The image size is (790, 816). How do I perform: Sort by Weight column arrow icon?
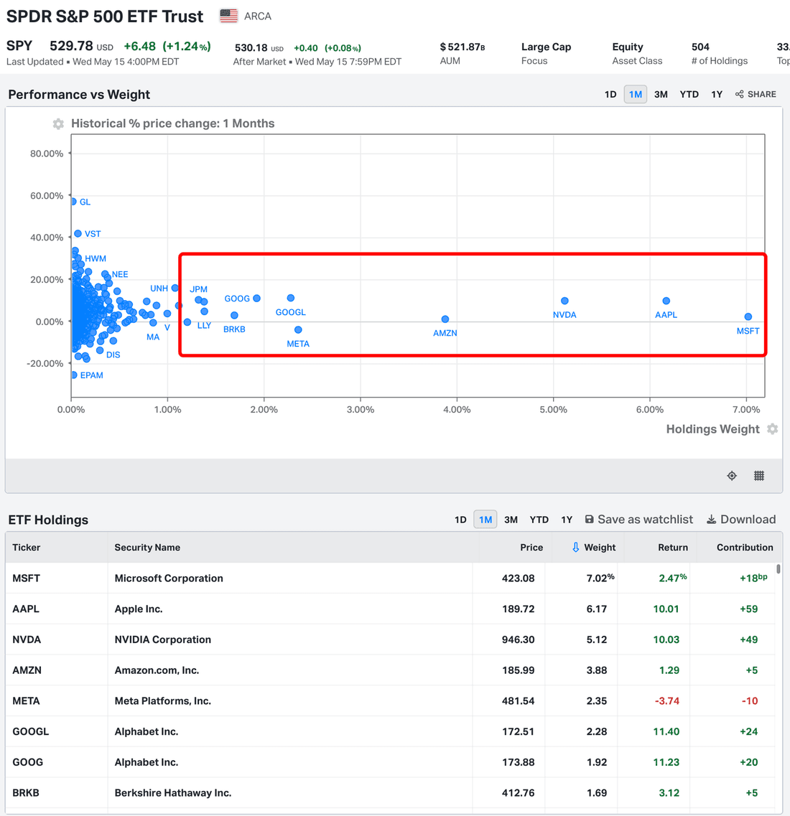[x=575, y=548]
